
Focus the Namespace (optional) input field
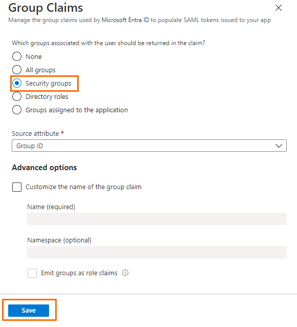(157, 252)
